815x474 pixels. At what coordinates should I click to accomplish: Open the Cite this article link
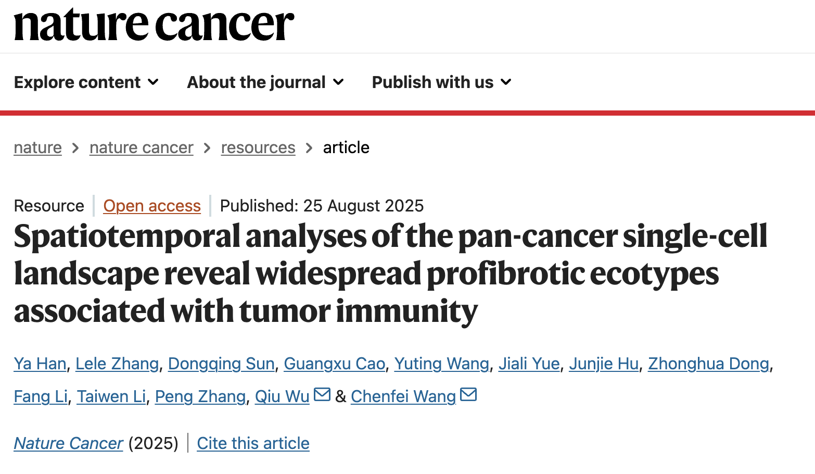tap(253, 443)
